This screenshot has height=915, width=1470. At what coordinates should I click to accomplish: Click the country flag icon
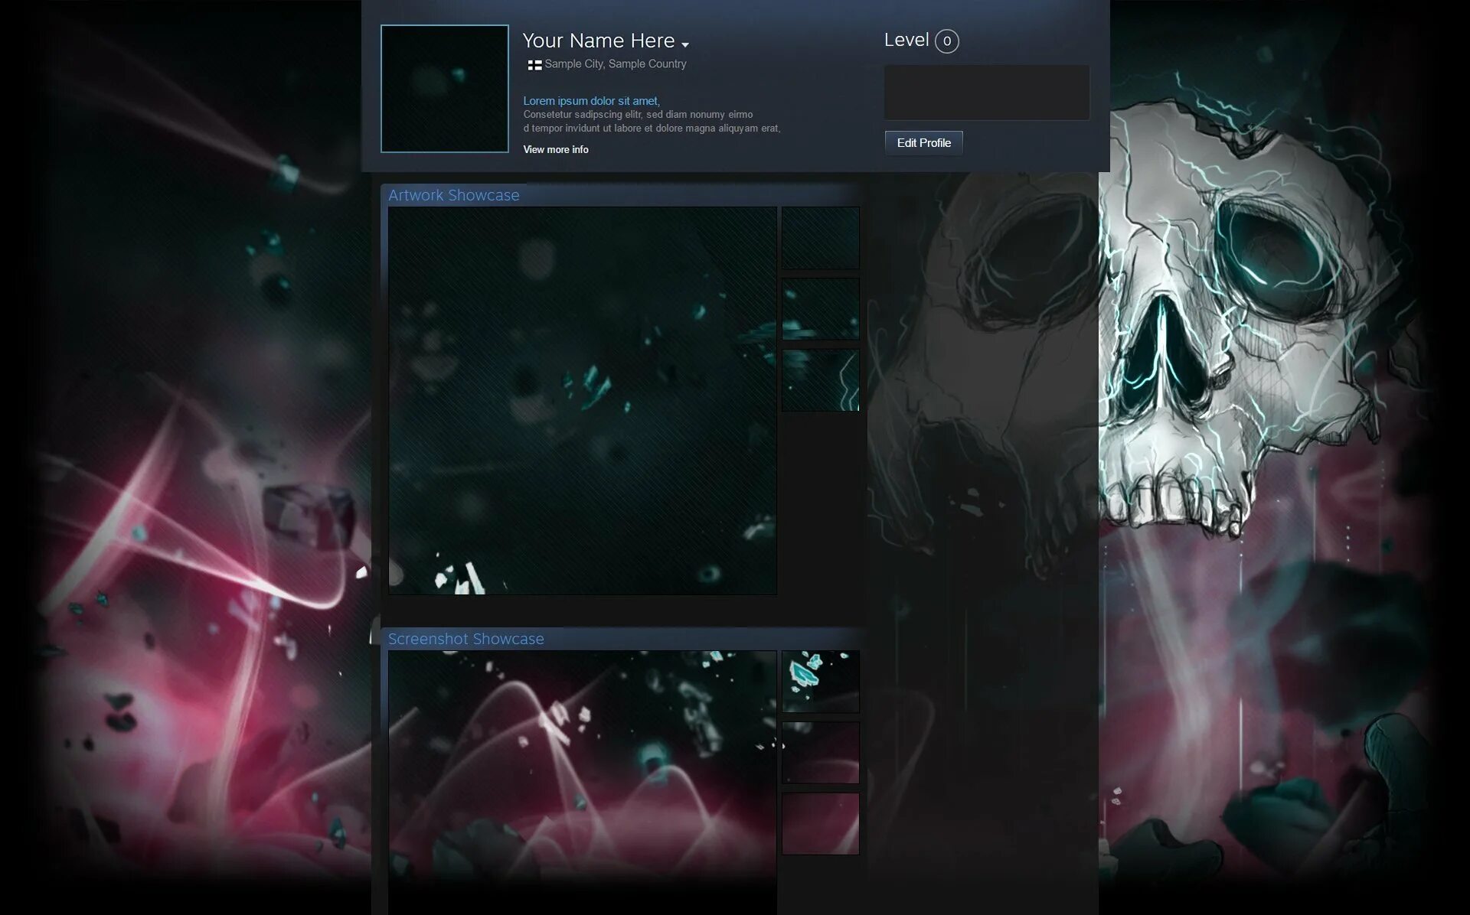(534, 65)
